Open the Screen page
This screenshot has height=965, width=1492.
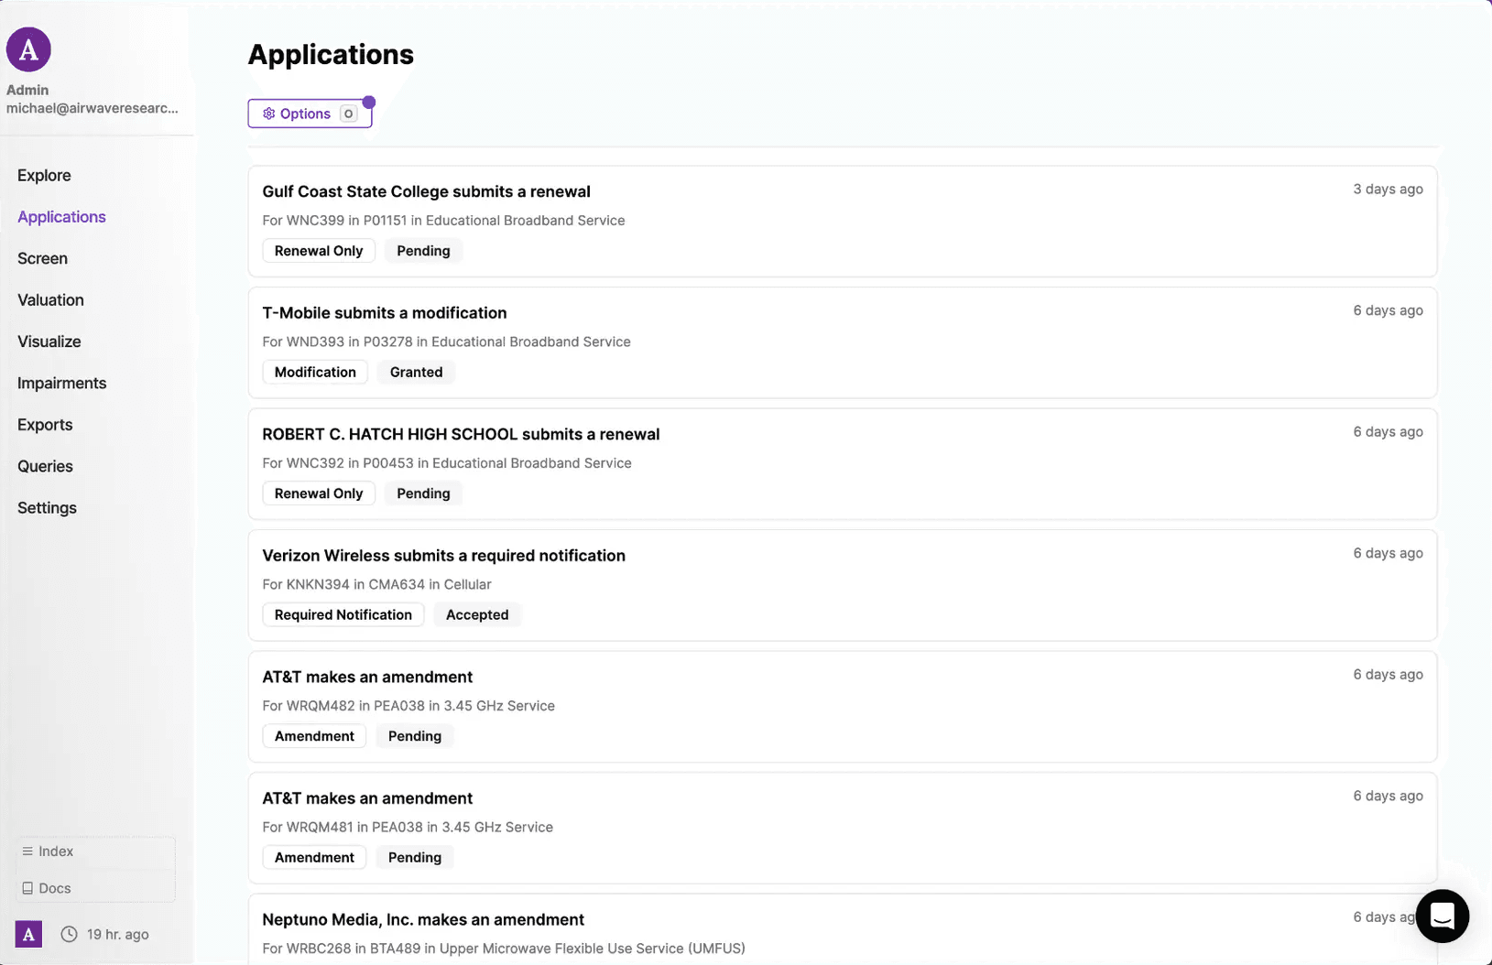pyautogui.click(x=42, y=258)
